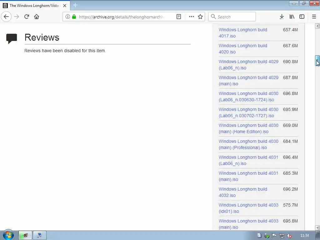
Task: Select the Windows Longhorn/Vista archive tab
Action: pos(35,6)
